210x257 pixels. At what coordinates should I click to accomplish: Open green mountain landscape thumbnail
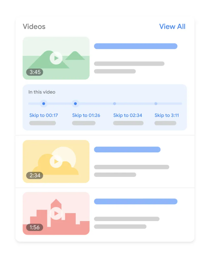[56, 58]
